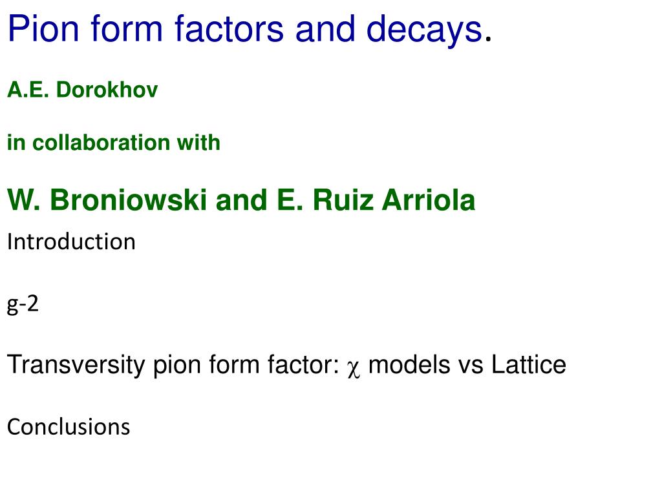Image resolution: width=662 pixels, height=496 pixels.
Task: Click 'vs' in the Transversity line
Action: point(471,366)
